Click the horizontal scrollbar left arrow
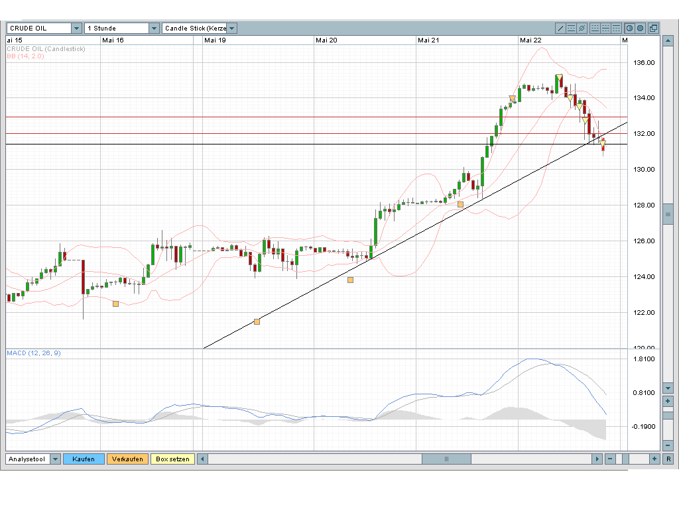Viewport: 679px width, 509px height. pos(202,459)
